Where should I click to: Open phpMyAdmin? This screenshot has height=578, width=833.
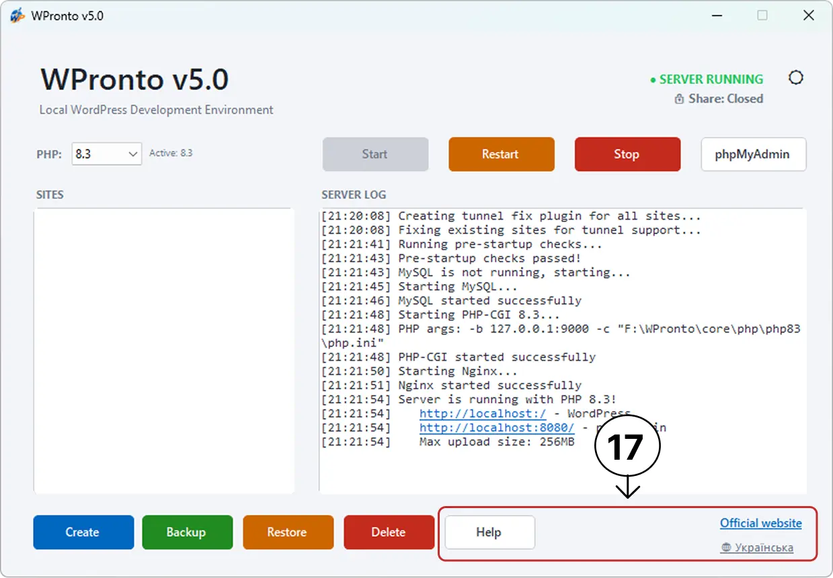pos(754,154)
